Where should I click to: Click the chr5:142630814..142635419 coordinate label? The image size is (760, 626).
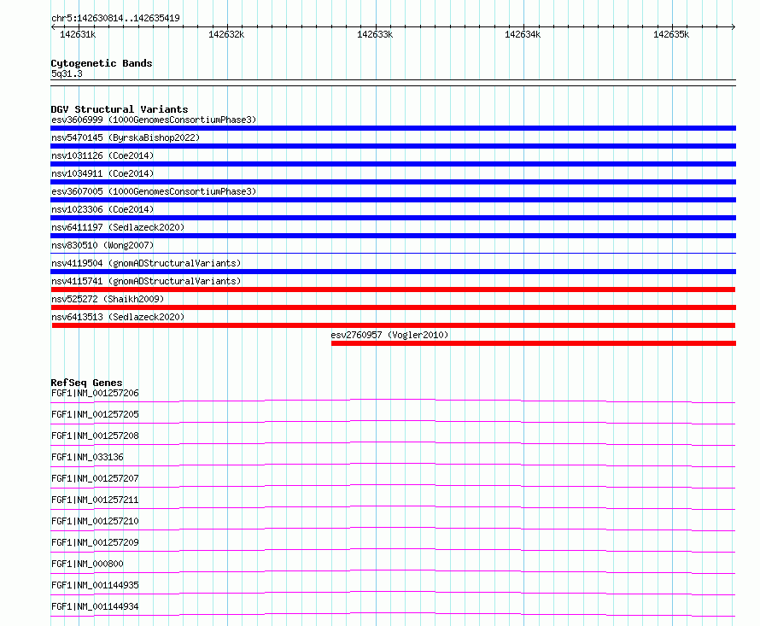pos(115,18)
